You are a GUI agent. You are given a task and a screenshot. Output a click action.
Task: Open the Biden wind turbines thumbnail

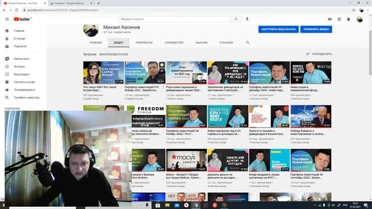pos(311,116)
